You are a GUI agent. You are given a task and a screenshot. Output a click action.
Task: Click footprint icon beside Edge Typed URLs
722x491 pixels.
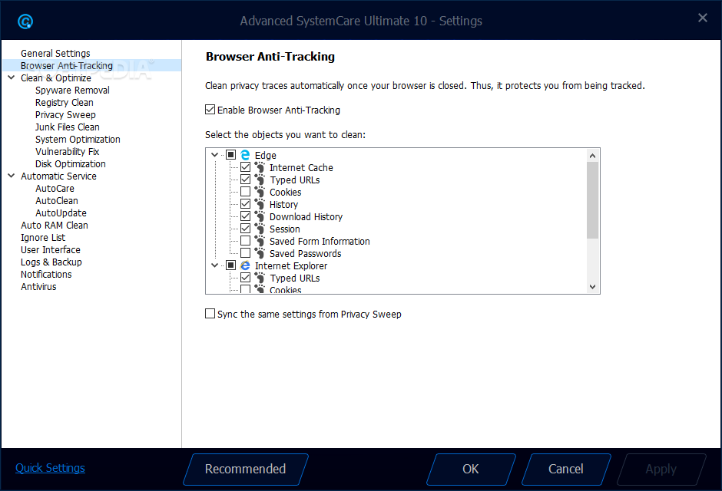pos(260,180)
